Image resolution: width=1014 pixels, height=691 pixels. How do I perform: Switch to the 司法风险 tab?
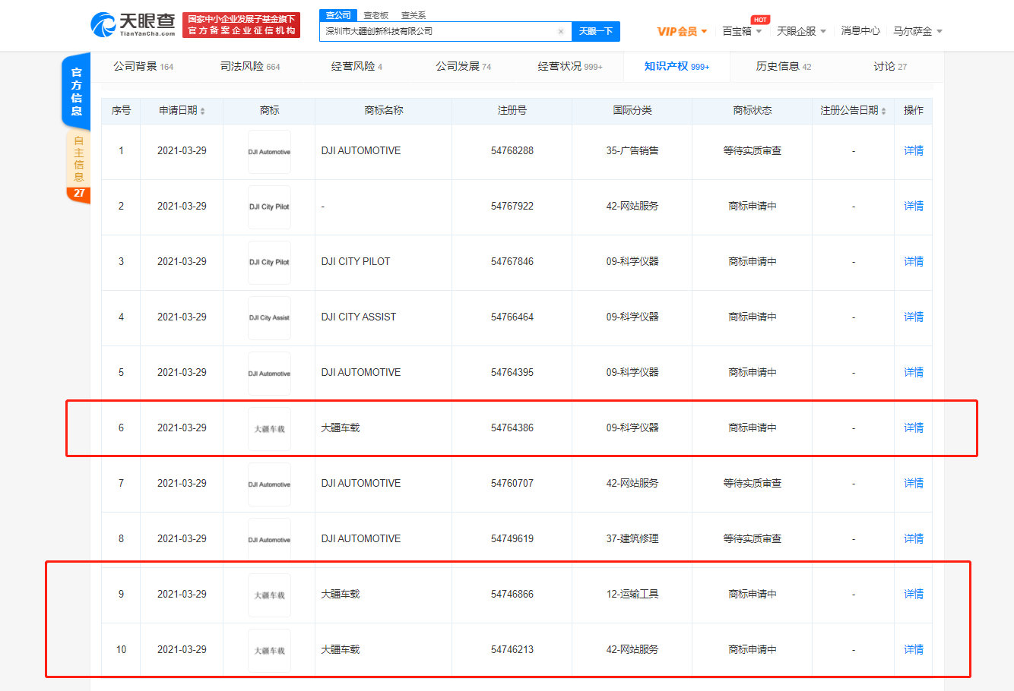[x=250, y=67]
